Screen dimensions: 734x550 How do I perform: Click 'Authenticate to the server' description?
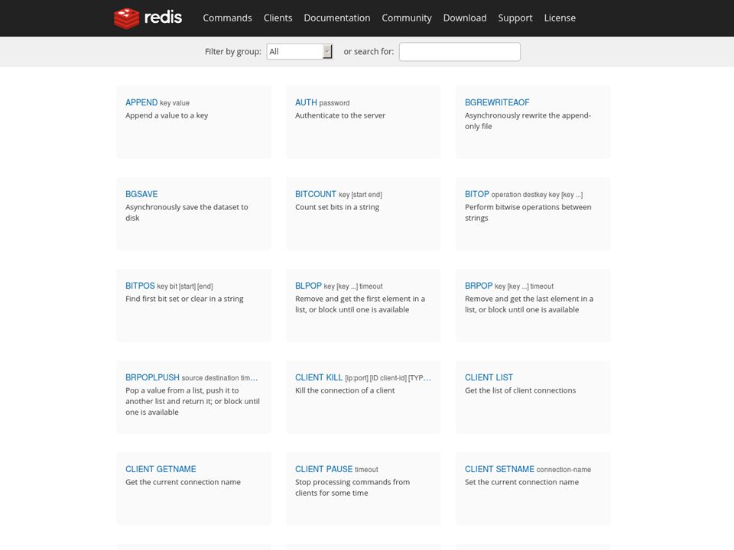339,115
